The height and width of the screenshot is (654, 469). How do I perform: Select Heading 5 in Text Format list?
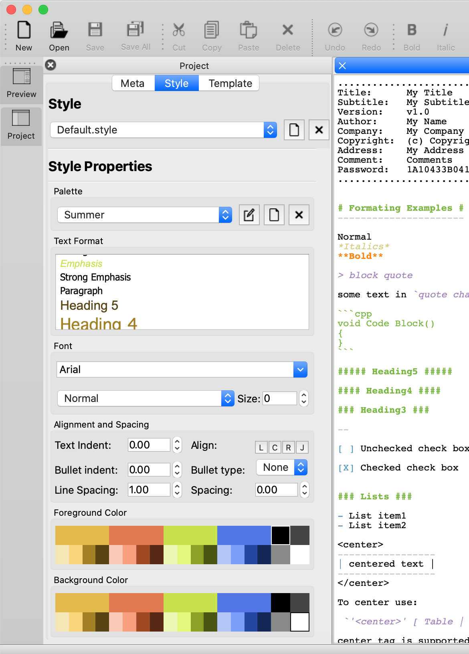point(89,305)
